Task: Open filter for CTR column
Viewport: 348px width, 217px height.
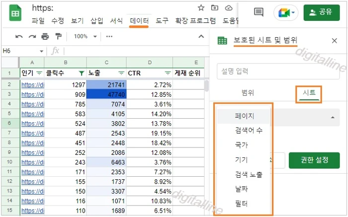Action: [x=168, y=73]
